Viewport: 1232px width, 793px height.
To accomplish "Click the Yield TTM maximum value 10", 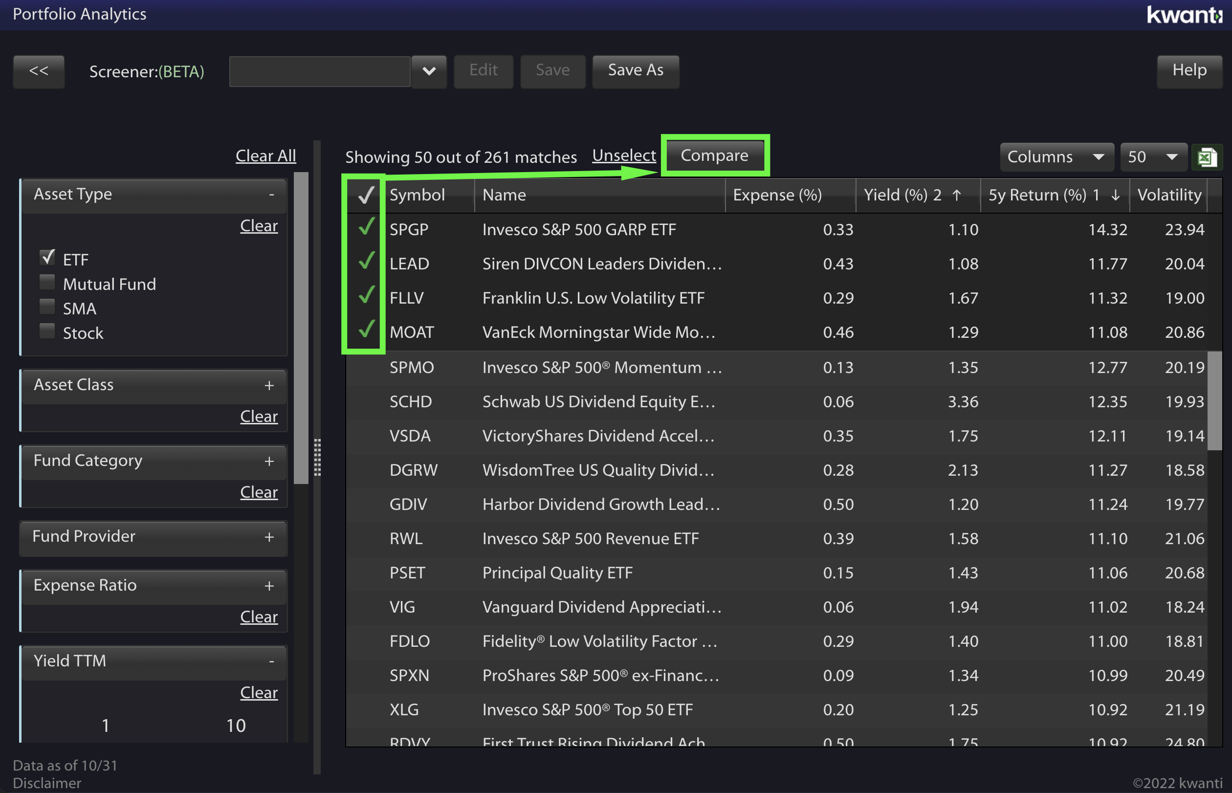I will coord(236,726).
